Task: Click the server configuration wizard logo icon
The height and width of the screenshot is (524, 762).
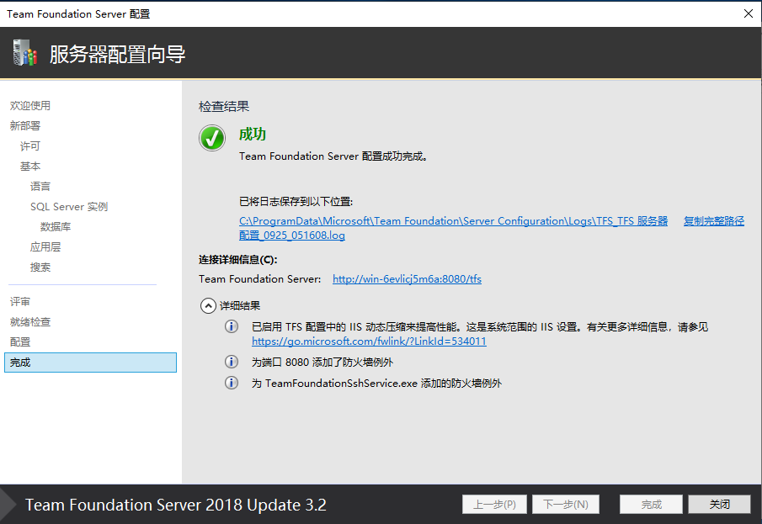Action: pyautogui.click(x=24, y=53)
